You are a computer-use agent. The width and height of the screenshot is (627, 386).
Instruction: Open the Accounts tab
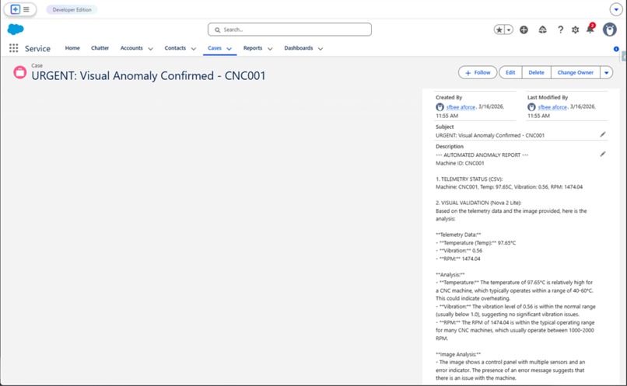tap(131, 48)
